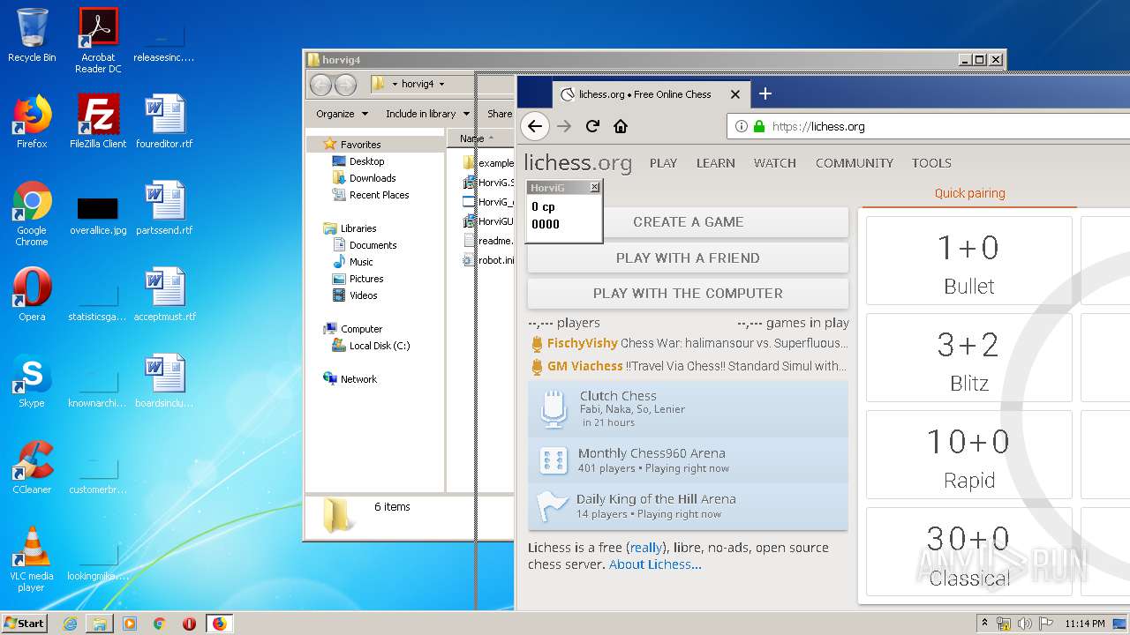
Task: Click site information icon in address bar
Action: (742, 126)
